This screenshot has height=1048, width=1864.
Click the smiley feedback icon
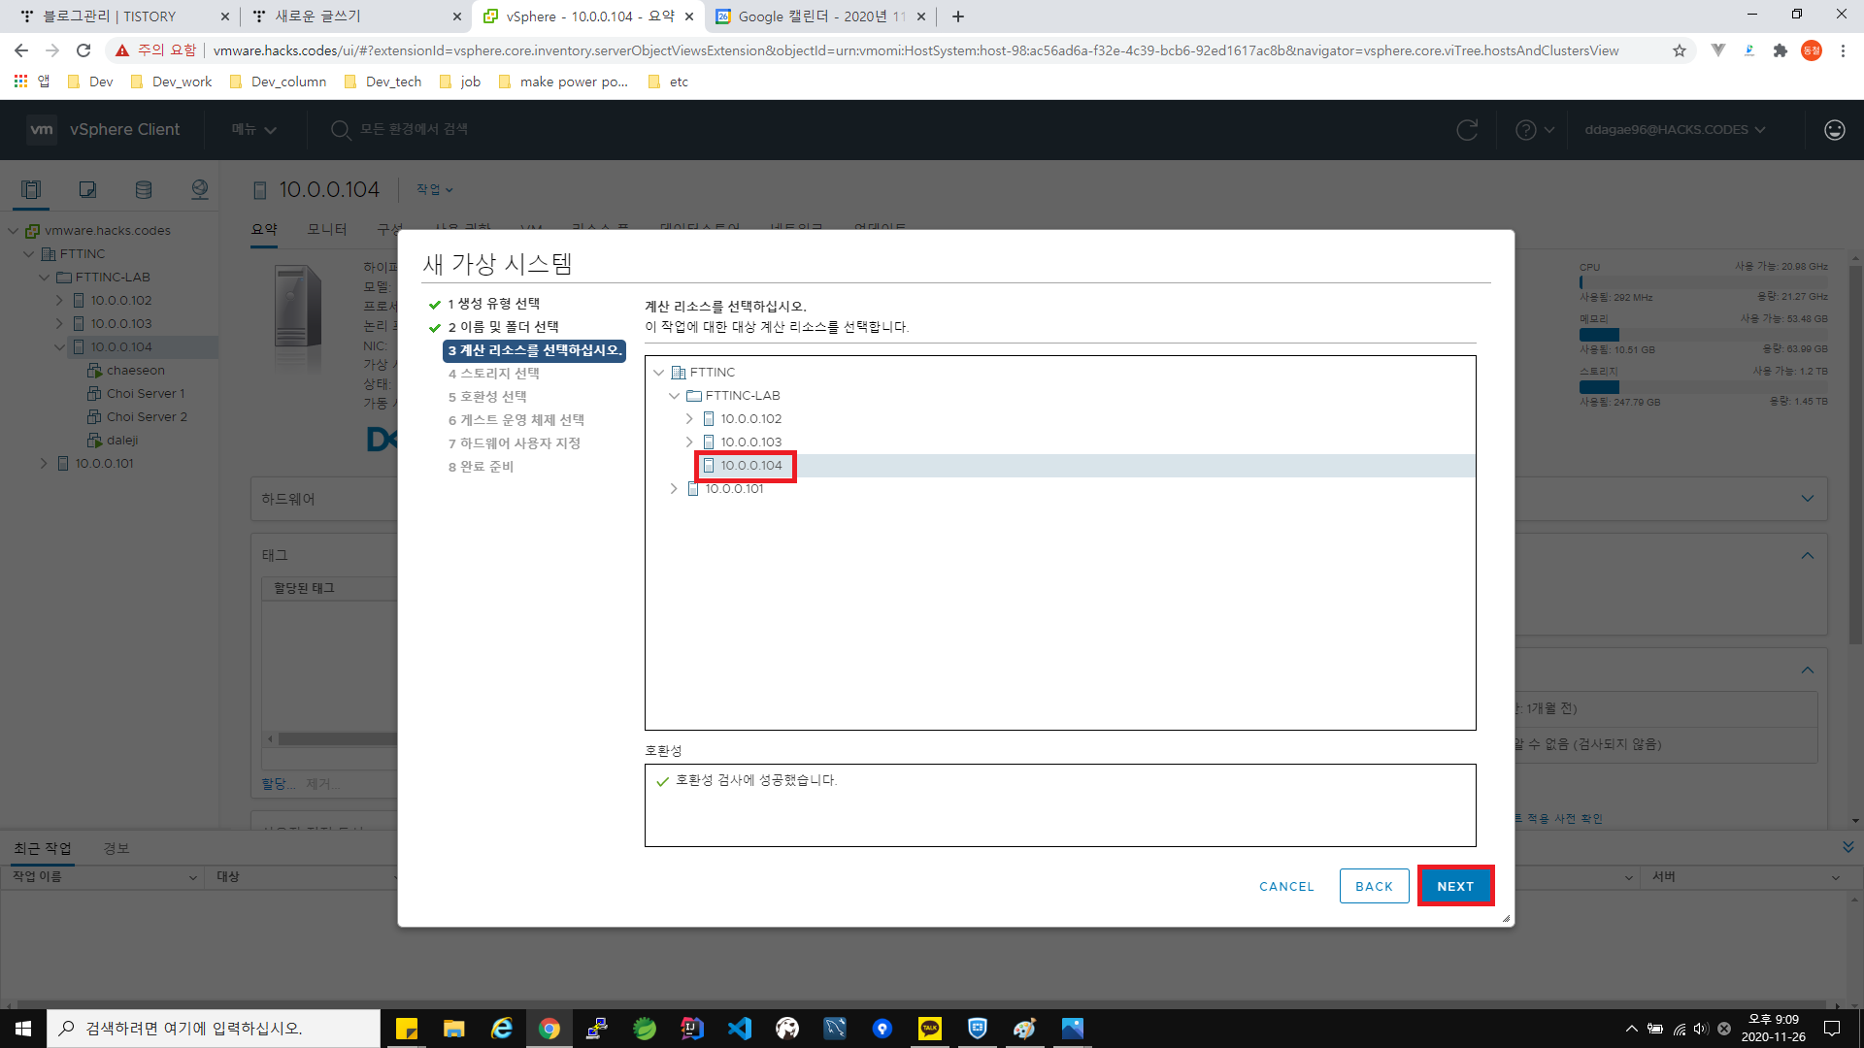[1834, 129]
